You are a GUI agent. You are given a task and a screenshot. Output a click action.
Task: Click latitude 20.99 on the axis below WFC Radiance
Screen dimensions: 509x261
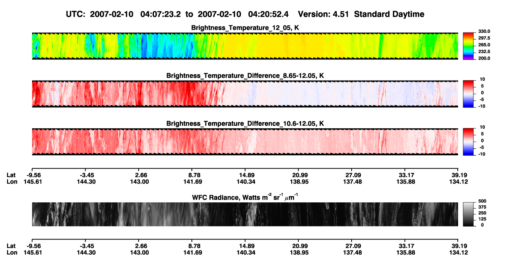coord(298,246)
